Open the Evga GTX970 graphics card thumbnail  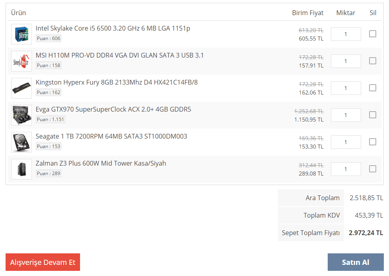[22, 115]
